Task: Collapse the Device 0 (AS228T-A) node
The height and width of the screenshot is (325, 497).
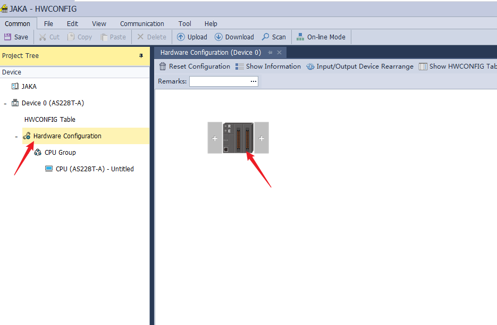Action: (x=5, y=103)
